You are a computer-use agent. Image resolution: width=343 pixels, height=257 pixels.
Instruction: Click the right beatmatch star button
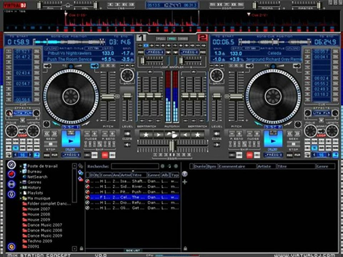coord(198,135)
